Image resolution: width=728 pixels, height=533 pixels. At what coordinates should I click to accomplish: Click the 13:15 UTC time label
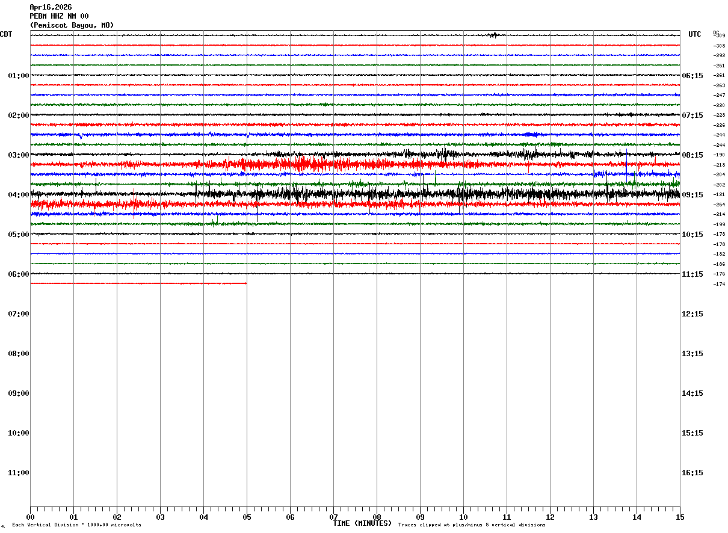(x=693, y=354)
